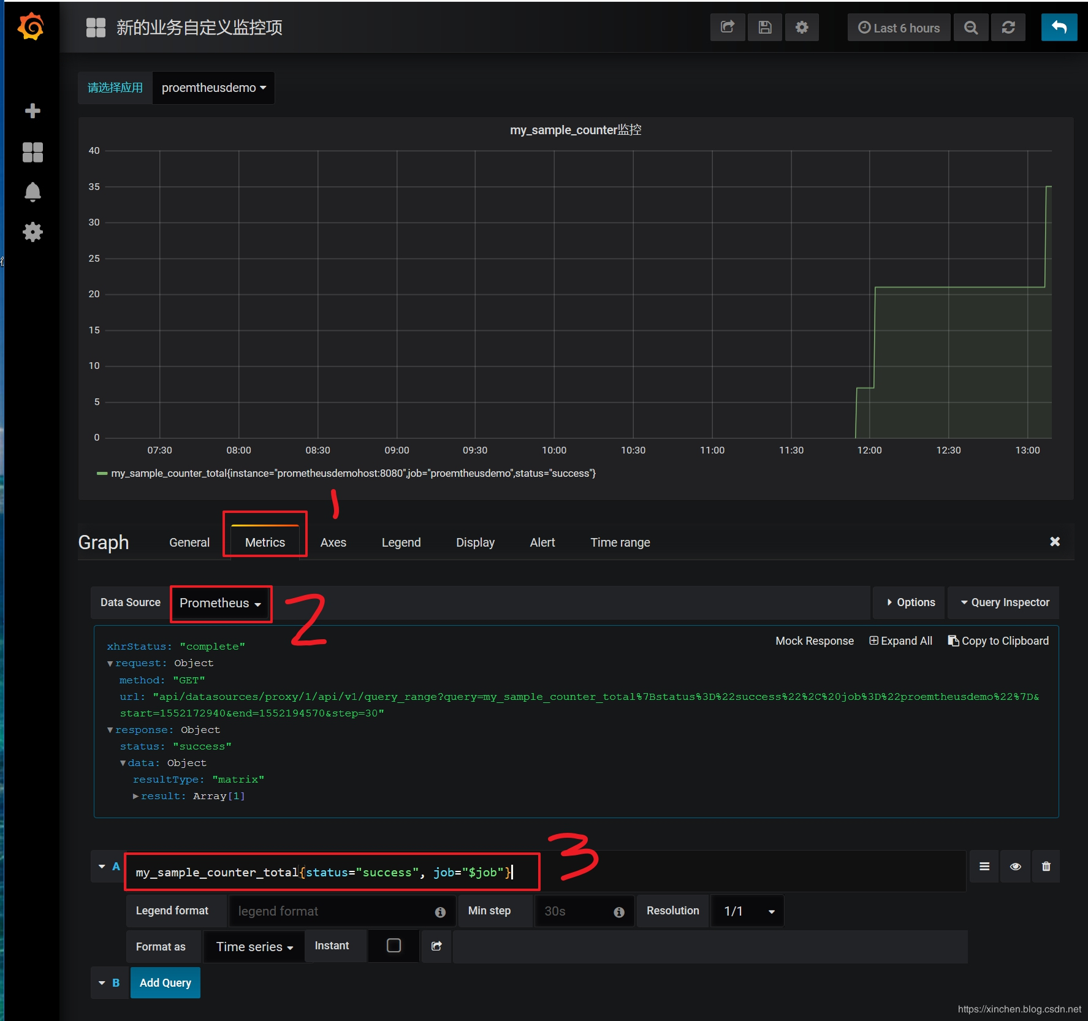Click the 新的业务自定义监控项 dashboard title

(x=199, y=28)
